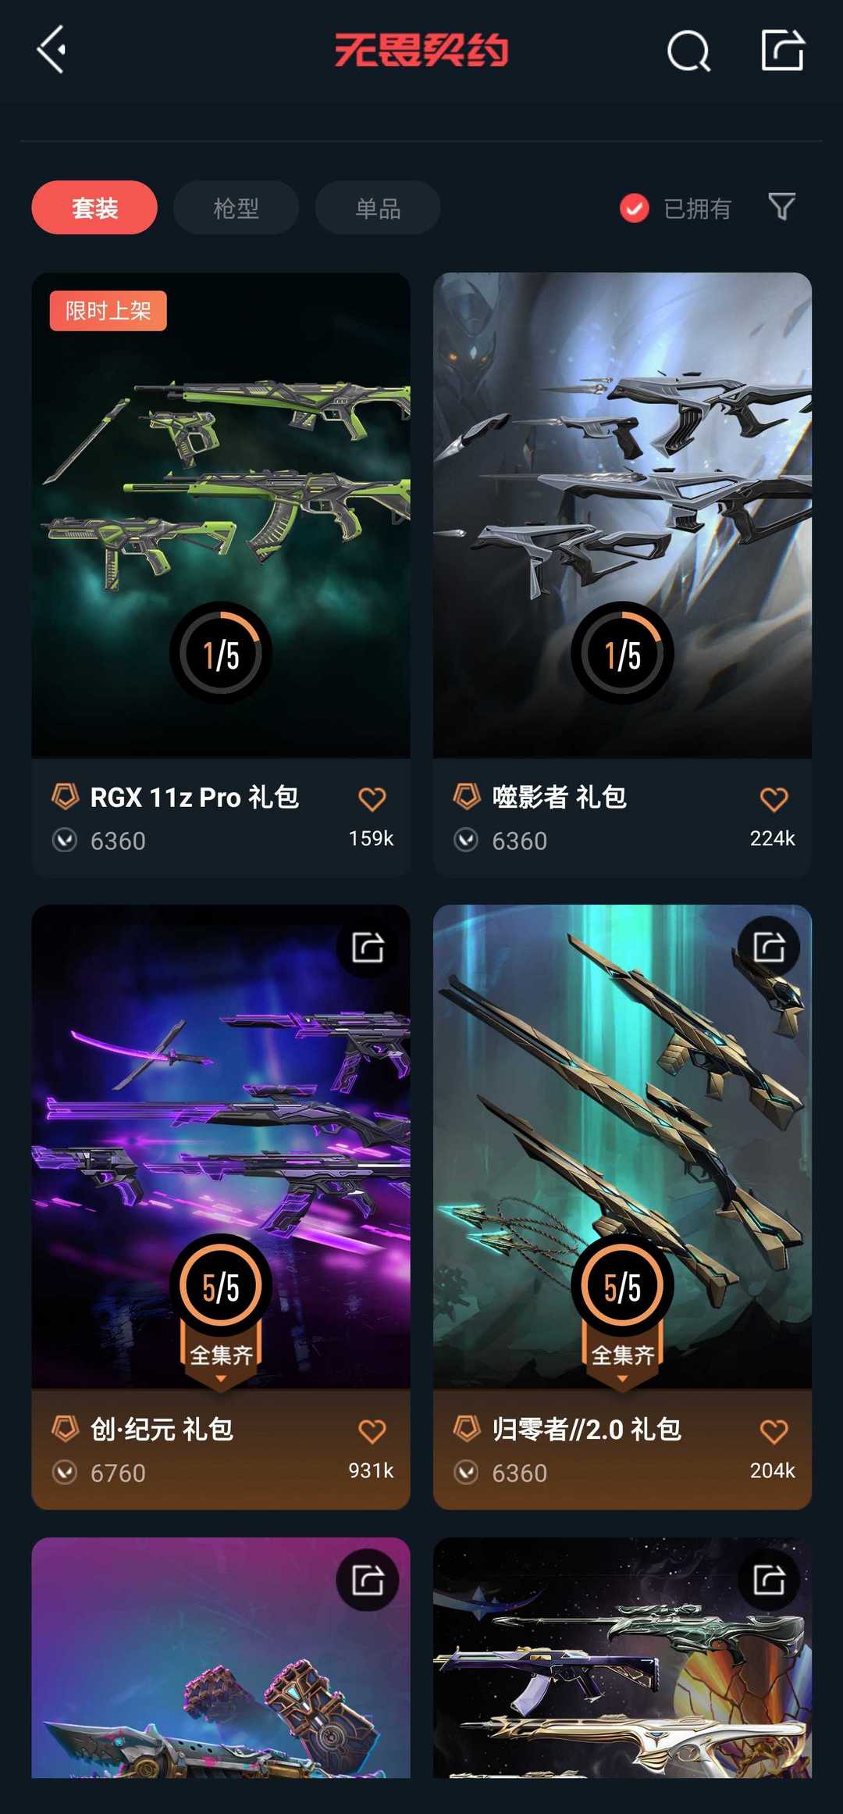Toggle the 已拥有 owned checkbox
Screen dimensions: 843x1814
[x=635, y=208]
